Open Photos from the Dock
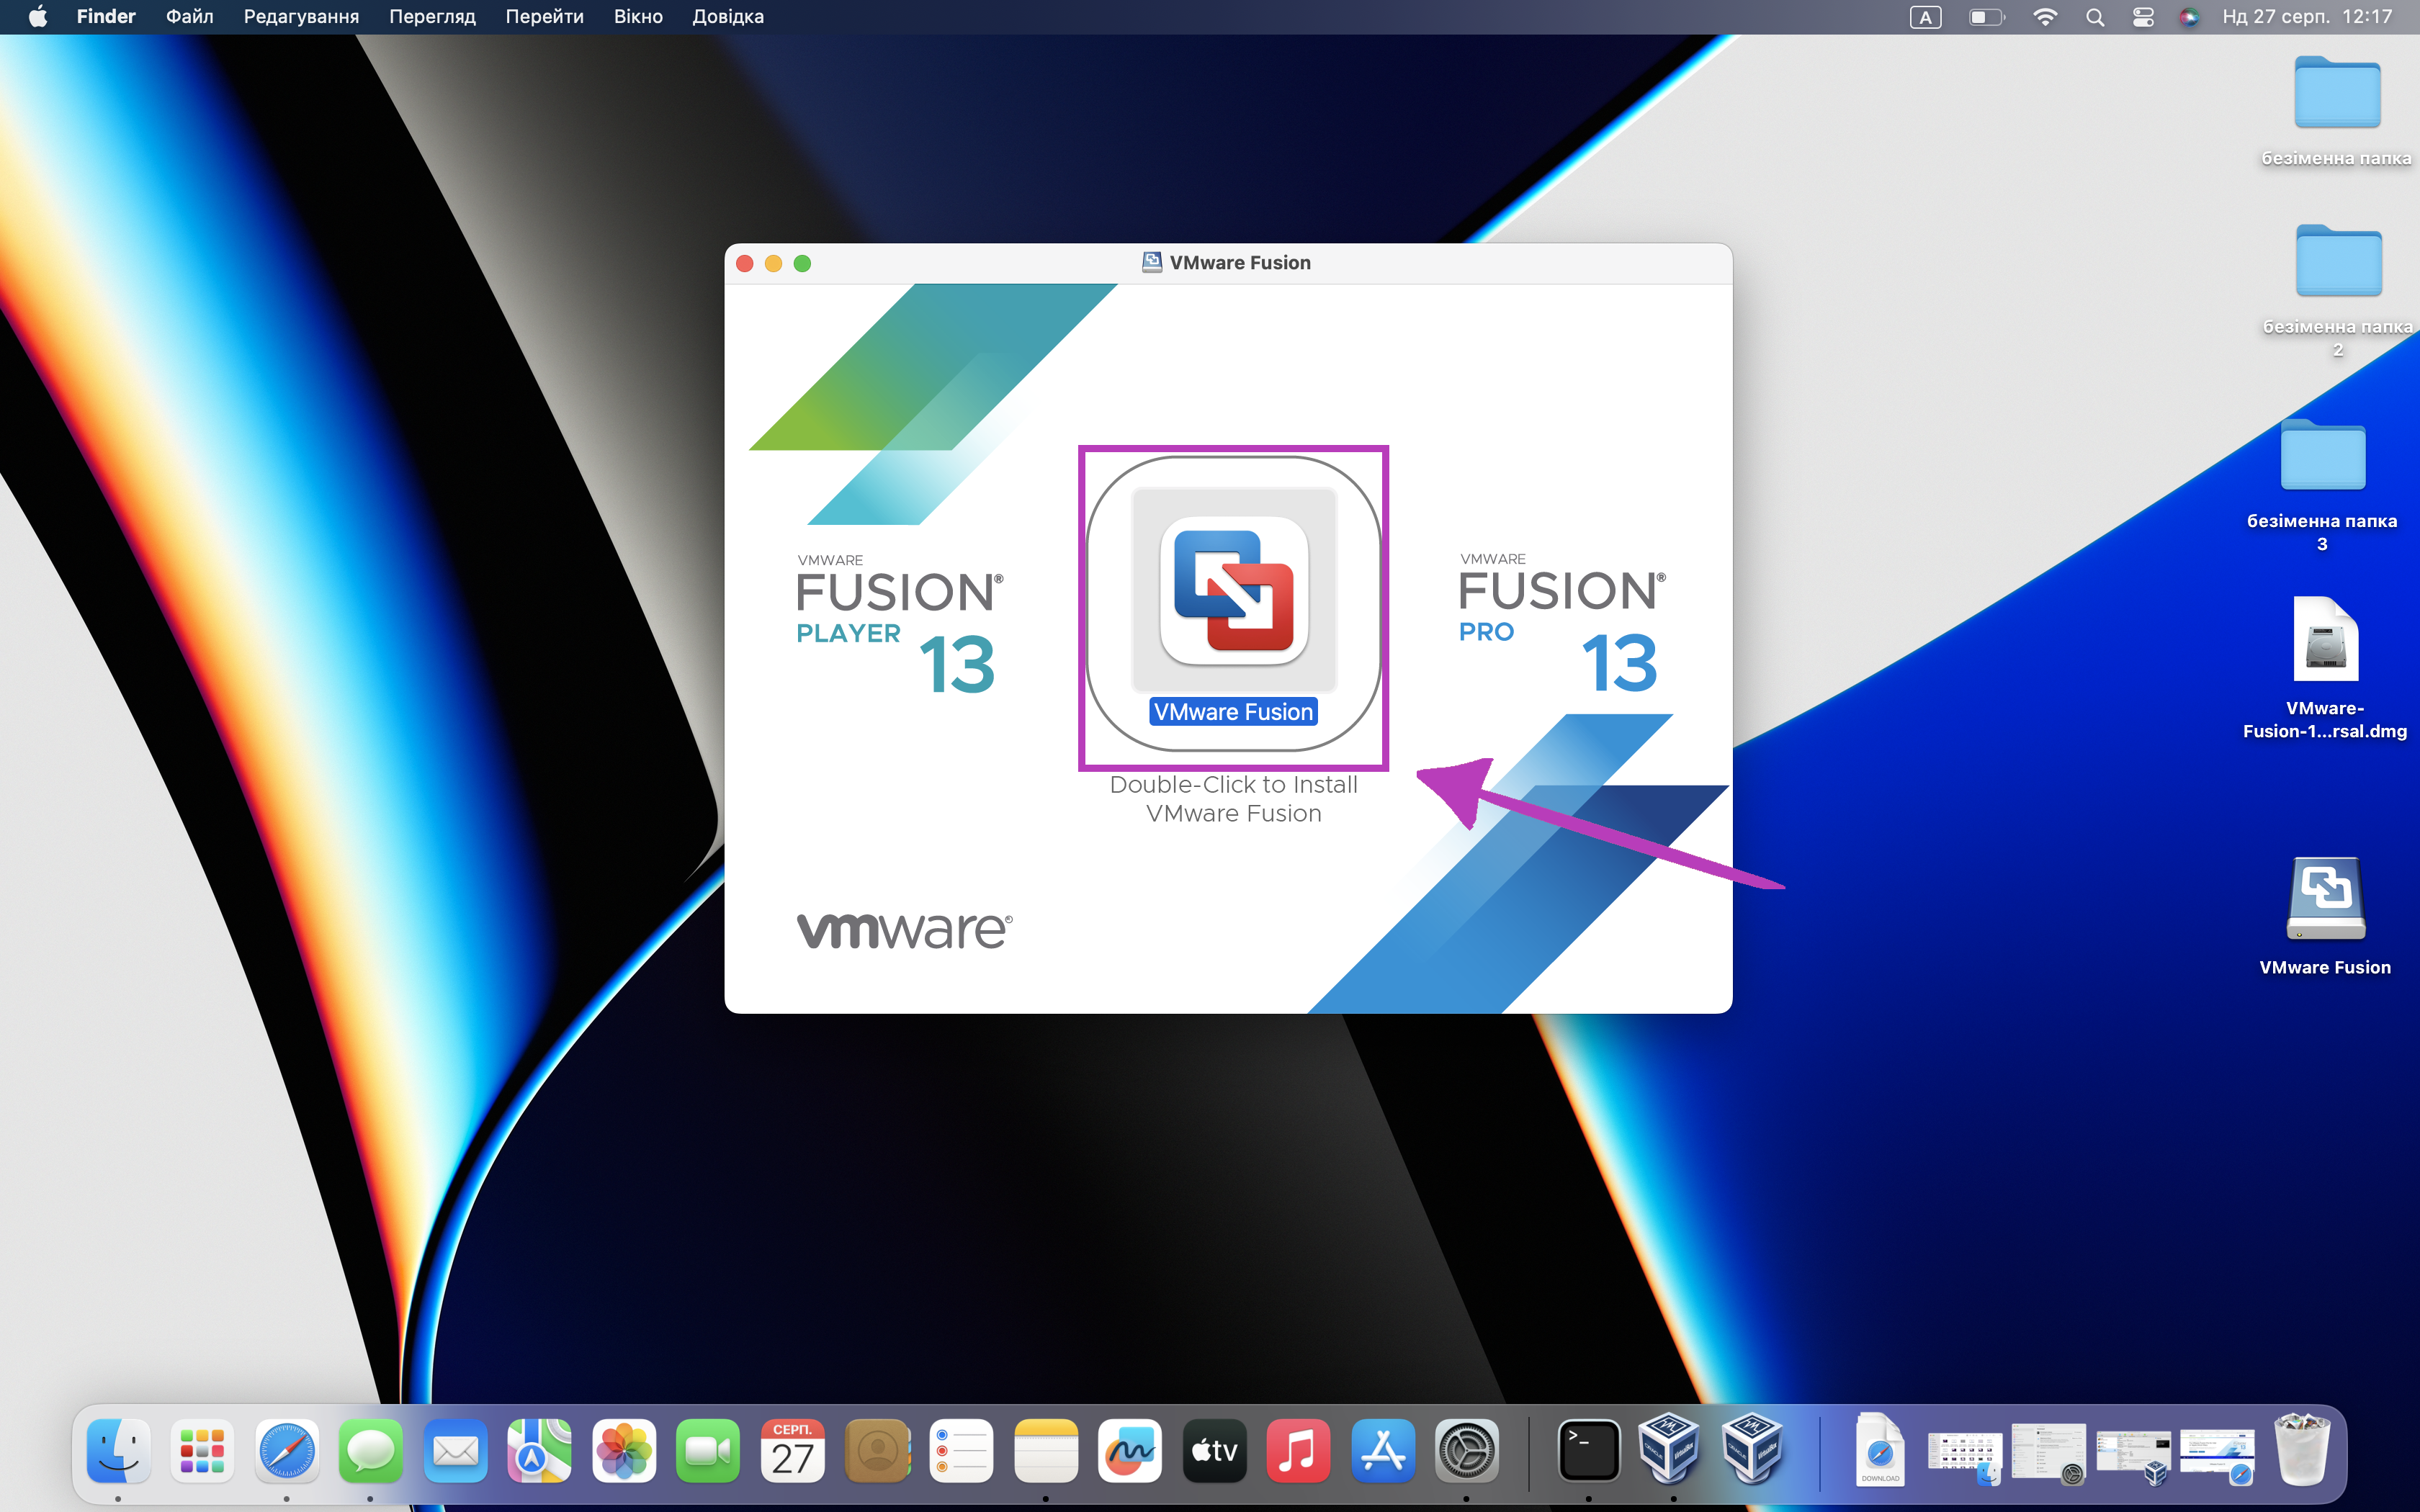The width and height of the screenshot is (2420, 1512). (624, 1451)
